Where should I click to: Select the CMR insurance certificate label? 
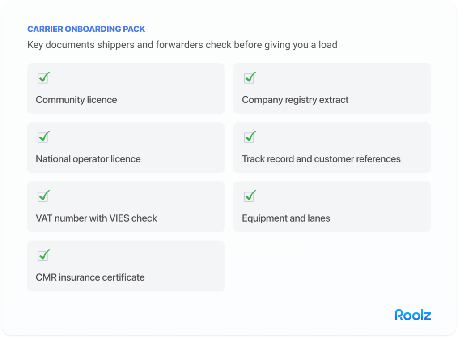pos(90,277)
